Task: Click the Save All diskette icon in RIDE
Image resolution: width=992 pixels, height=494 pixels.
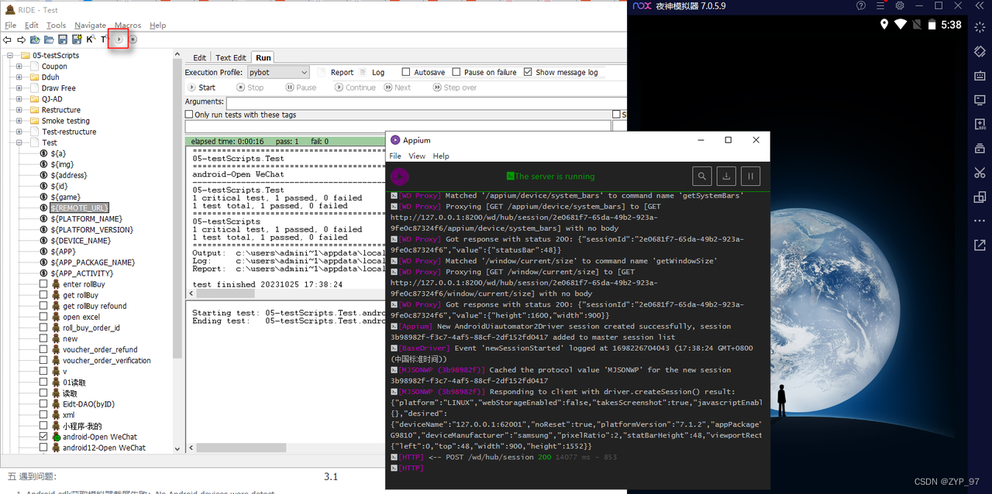Action: [x=77, y=39]
